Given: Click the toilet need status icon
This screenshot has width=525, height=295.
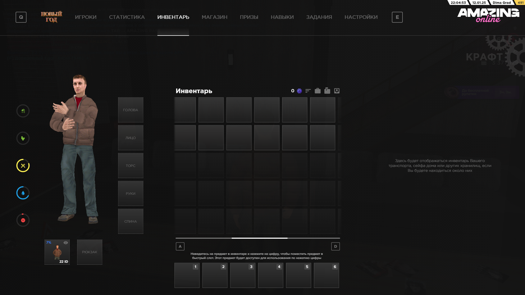Looking at the screenshot, I should pos(23,138).
